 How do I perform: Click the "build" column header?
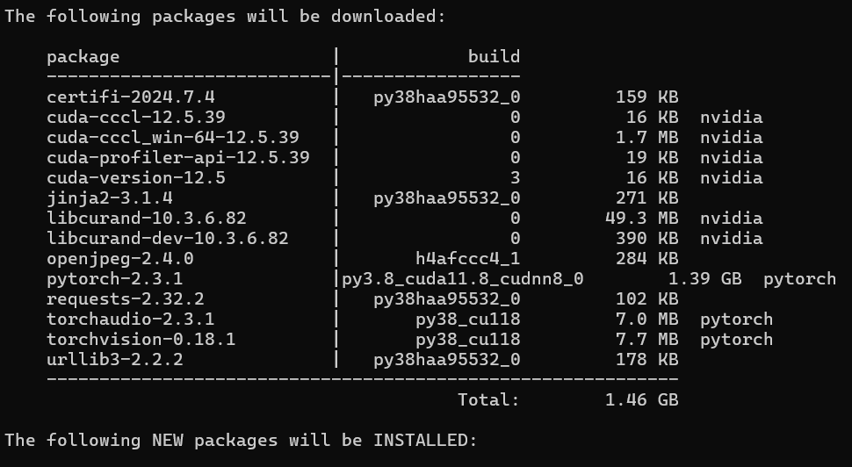[x=494, y=56]
